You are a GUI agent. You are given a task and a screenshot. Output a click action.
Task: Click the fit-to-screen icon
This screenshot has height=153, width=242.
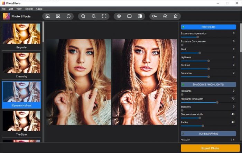tap(104, 16)
